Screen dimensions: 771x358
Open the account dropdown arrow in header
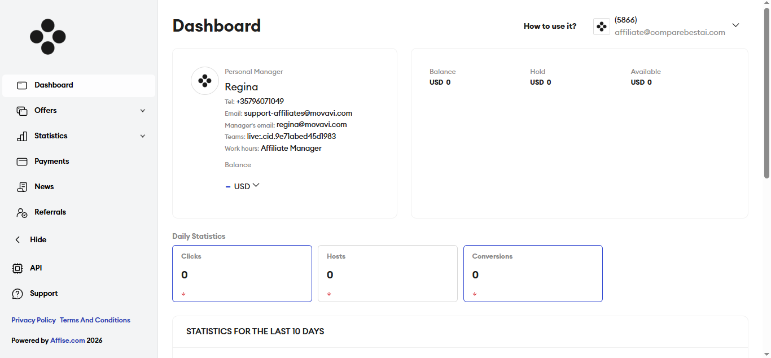[x=735, y=25]
